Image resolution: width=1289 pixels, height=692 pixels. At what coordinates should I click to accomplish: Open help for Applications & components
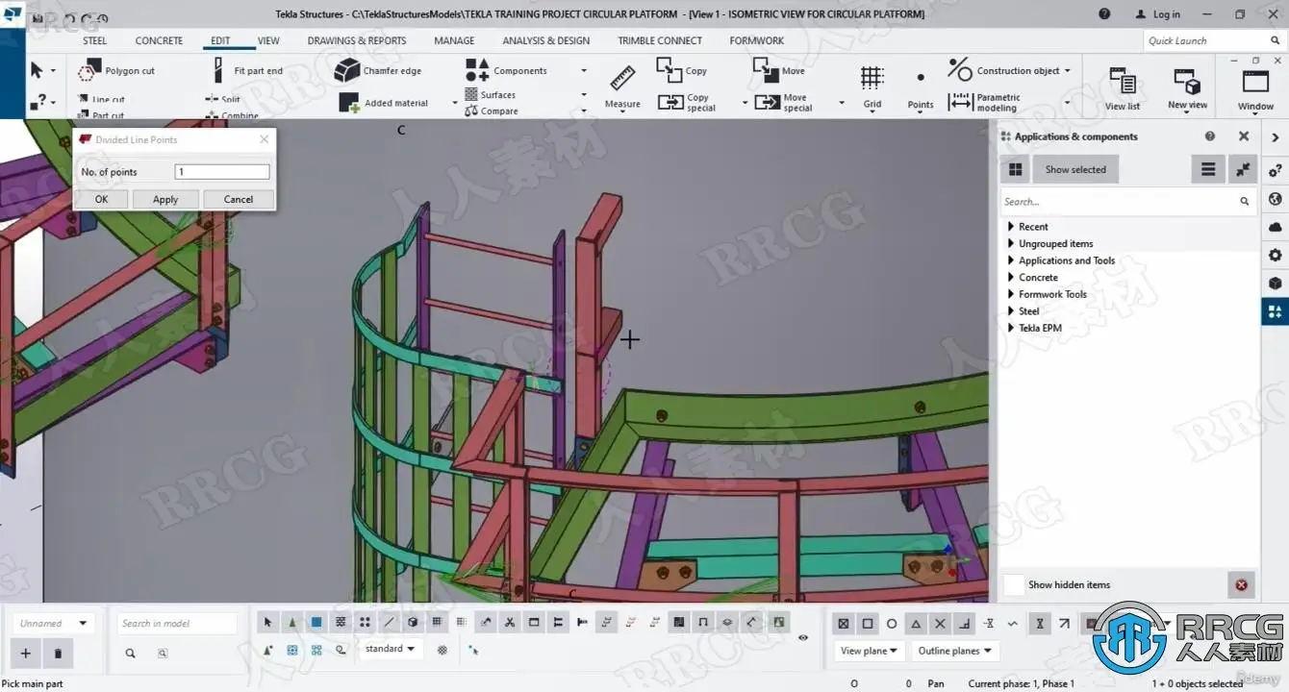coord(1210,136)
